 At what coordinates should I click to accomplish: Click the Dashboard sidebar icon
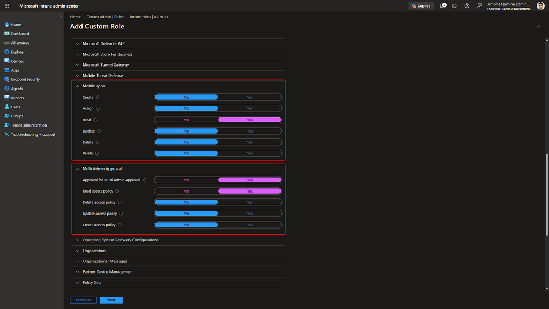(6, 34)
